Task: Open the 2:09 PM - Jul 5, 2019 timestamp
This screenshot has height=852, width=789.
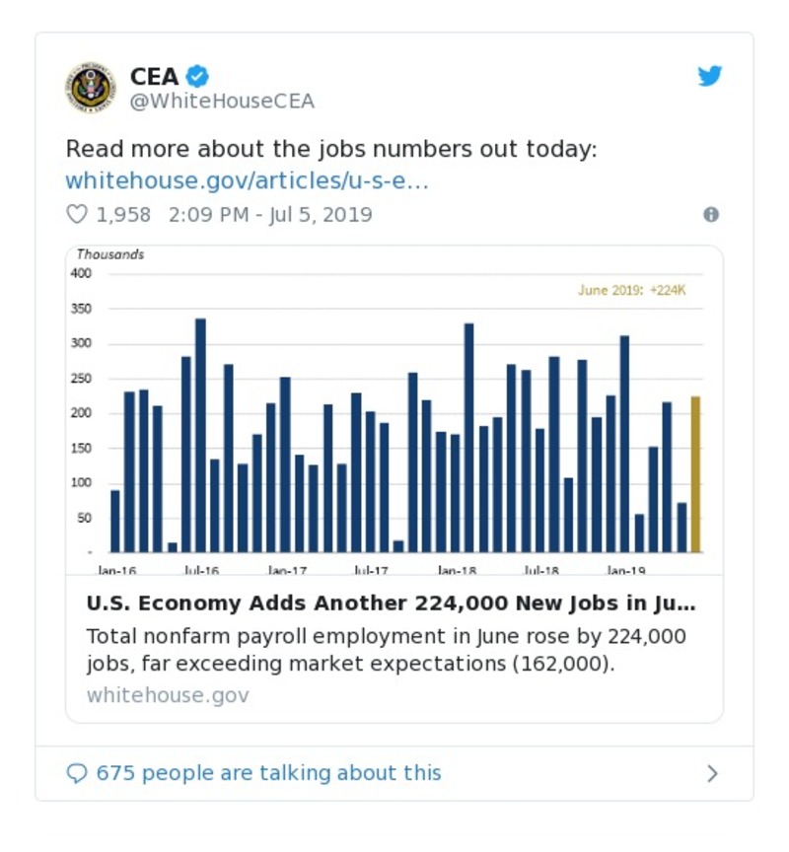Action: [x=270, y=214]
